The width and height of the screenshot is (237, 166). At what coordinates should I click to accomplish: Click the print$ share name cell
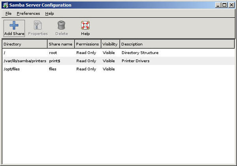point(55,61)
